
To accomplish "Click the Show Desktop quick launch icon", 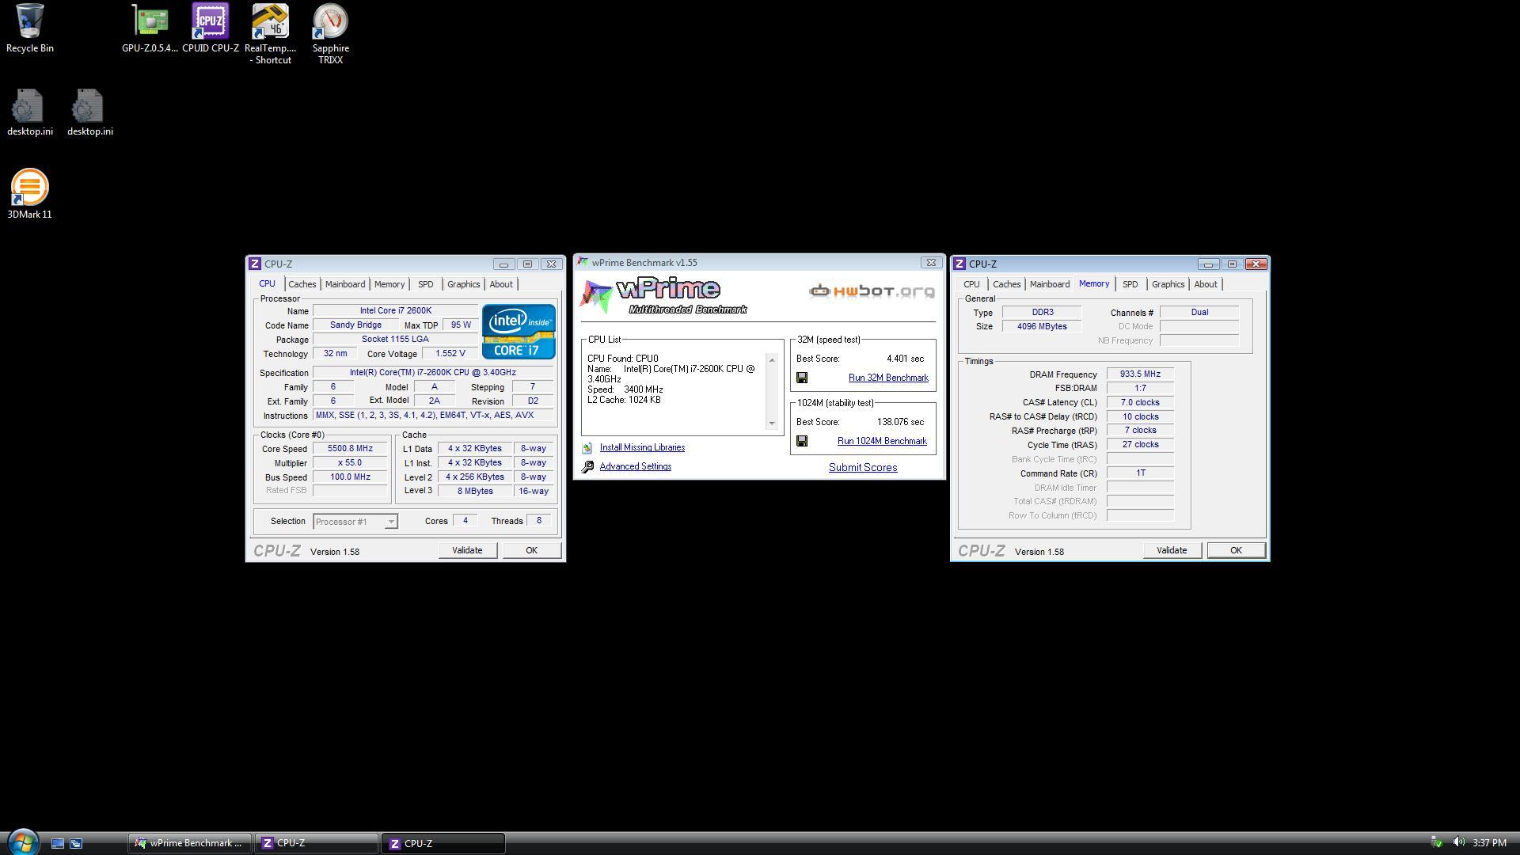I will pos(58,843).
